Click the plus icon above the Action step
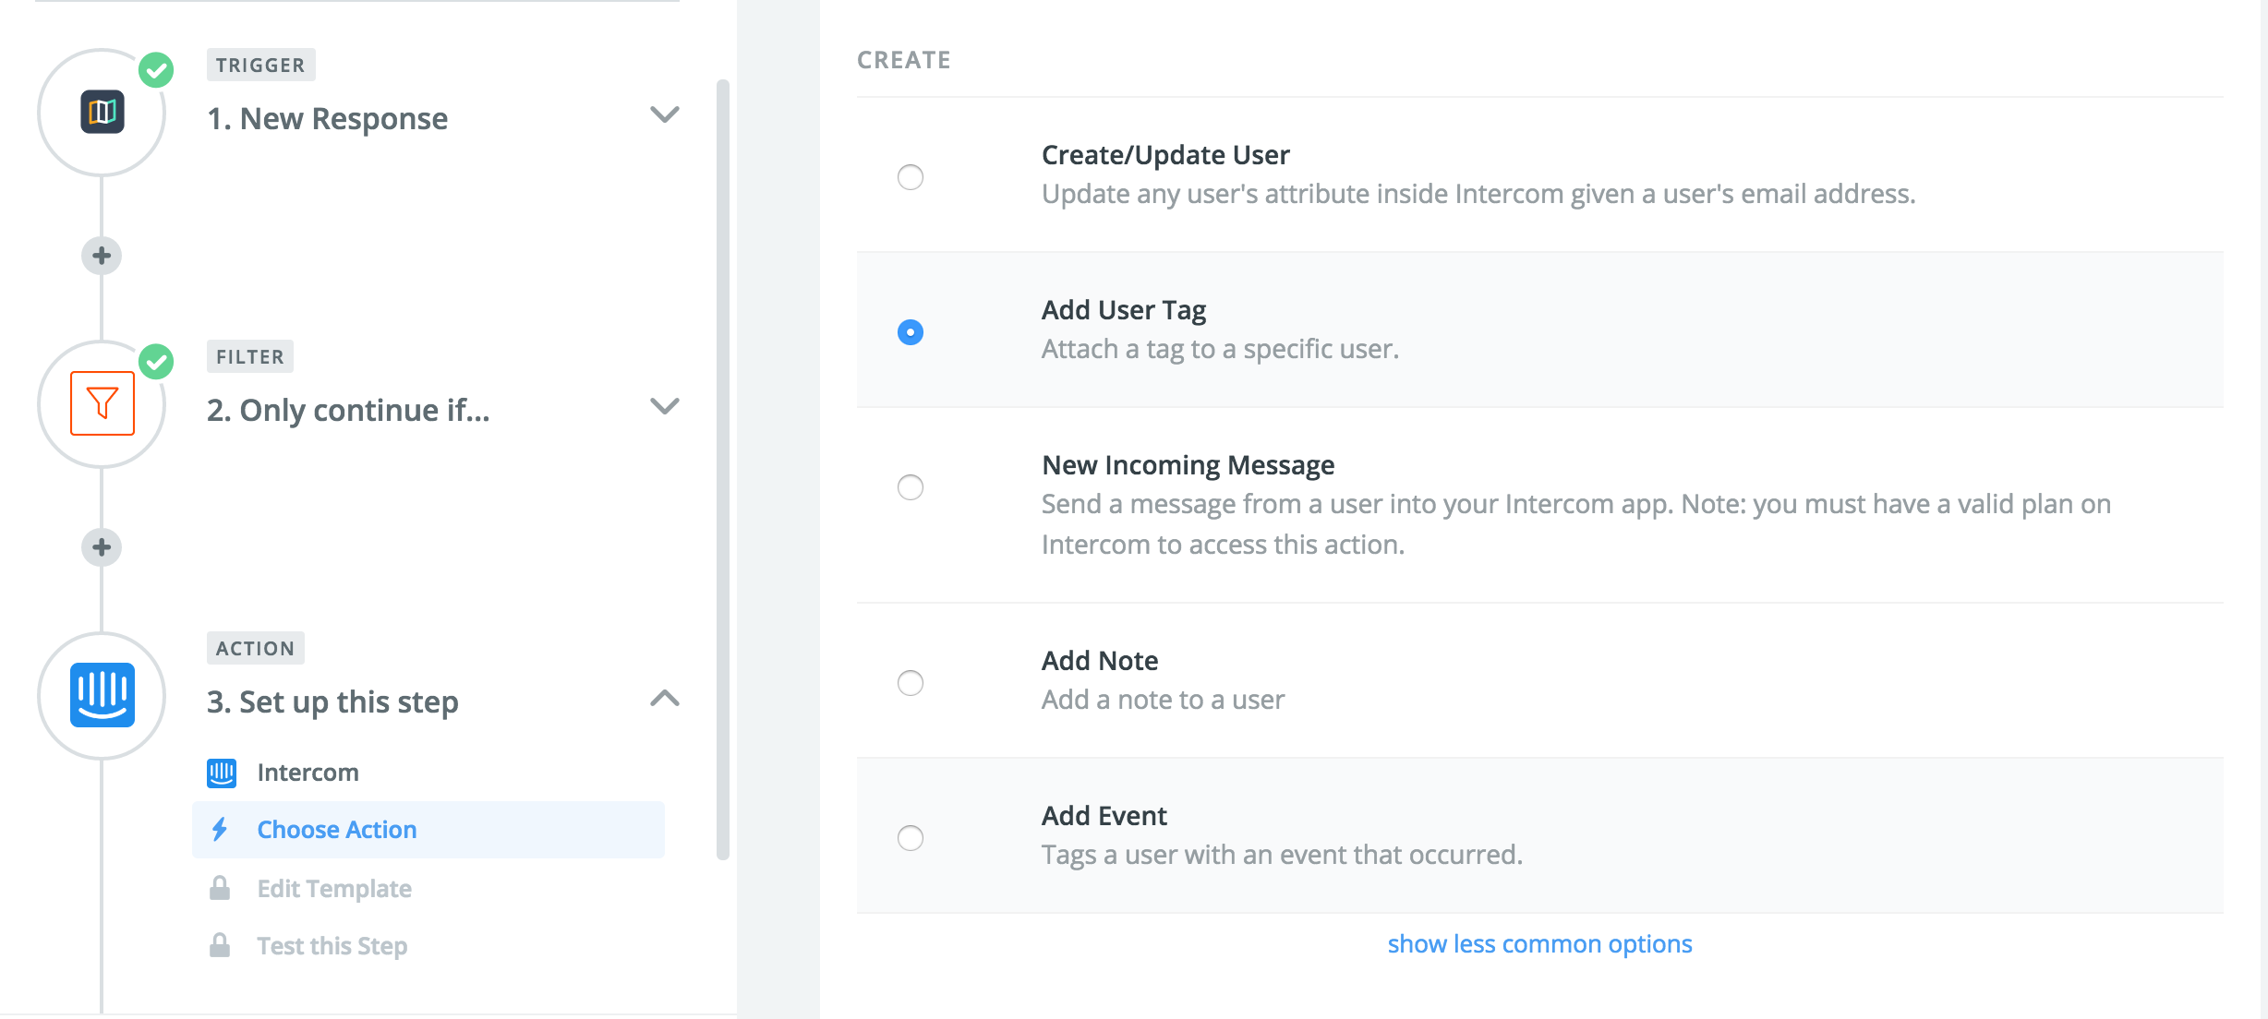Image resolution: width=2268 pixels, height=1019 pixels. [x=101, y=545]
